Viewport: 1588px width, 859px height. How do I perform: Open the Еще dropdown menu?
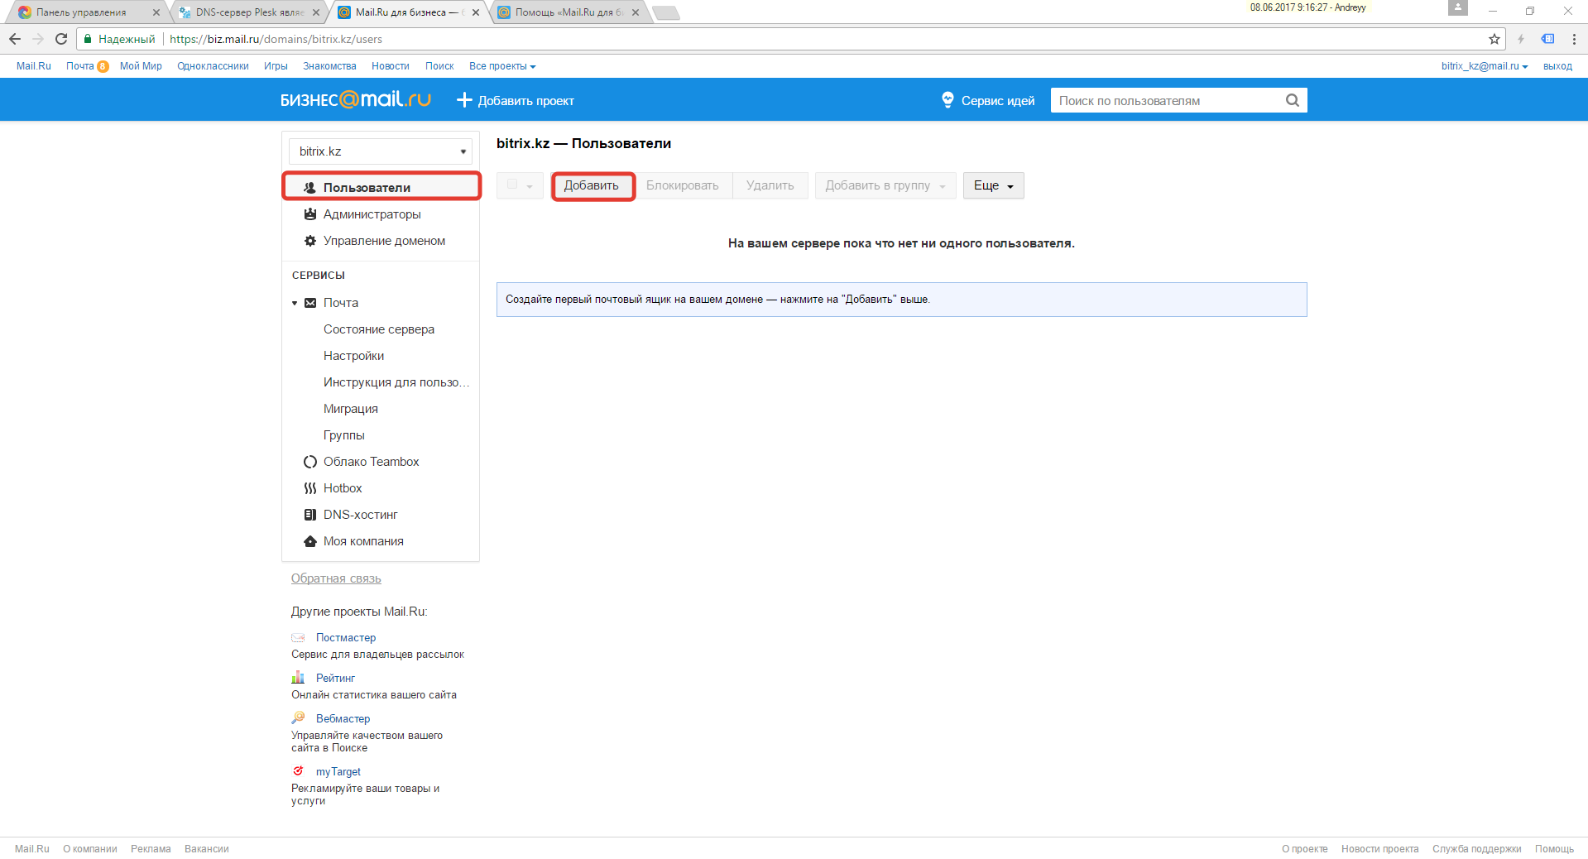(x=993, y=185)
